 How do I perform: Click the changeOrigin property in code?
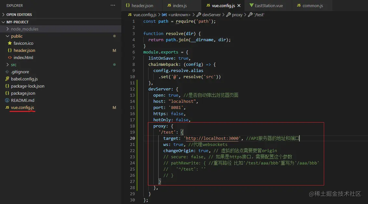click(x=178, y=150)
